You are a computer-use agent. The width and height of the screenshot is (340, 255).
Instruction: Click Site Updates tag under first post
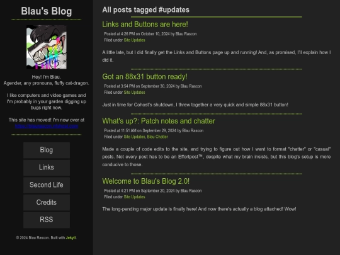click(x=134, y=40)
